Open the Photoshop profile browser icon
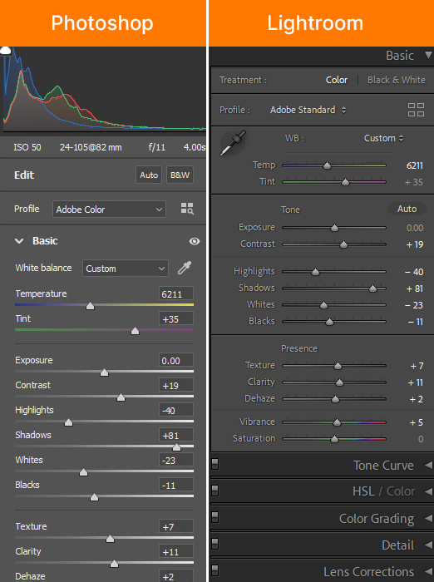 [x=187, y=209]
